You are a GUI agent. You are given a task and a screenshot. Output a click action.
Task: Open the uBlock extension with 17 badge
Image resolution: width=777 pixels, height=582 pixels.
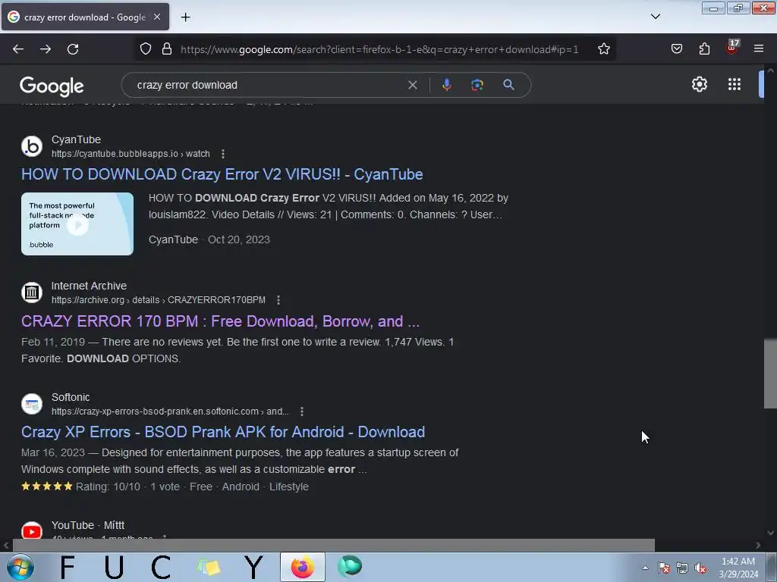click(x=732, y=48)
